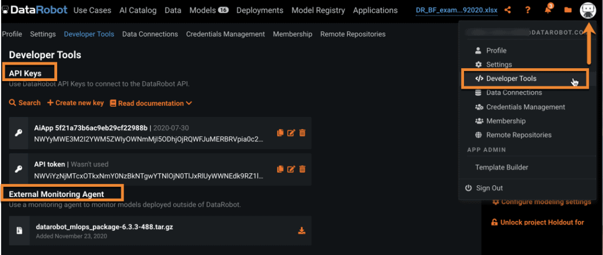Click the datarobot_mlops_package file name
The image size is (603, 255).
click(104, 227)
